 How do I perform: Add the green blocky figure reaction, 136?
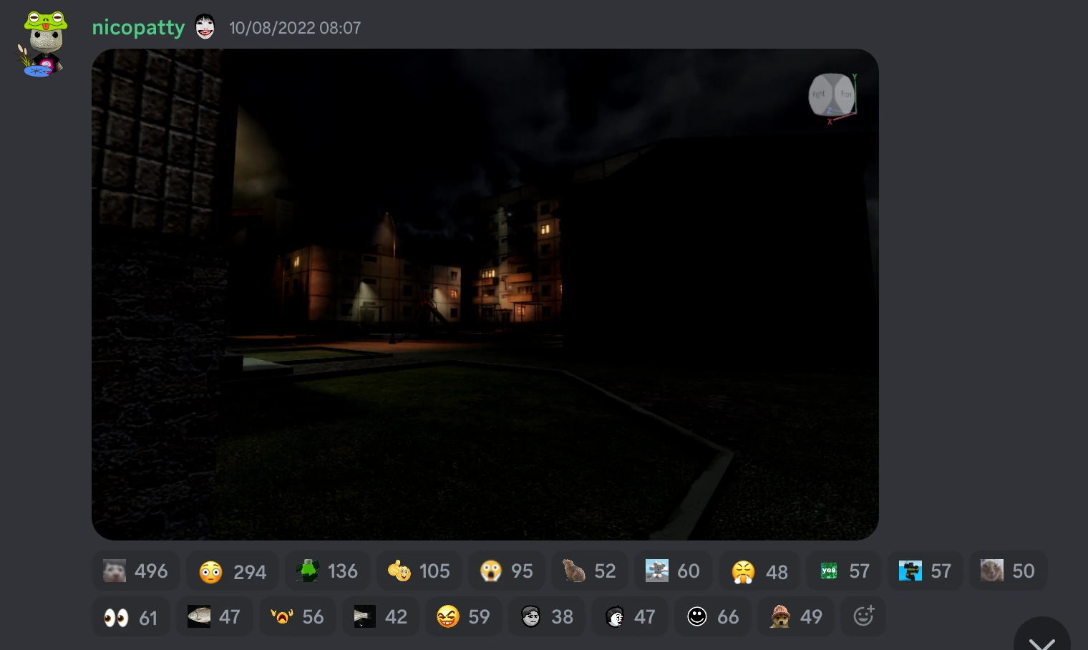coord(327,571)
